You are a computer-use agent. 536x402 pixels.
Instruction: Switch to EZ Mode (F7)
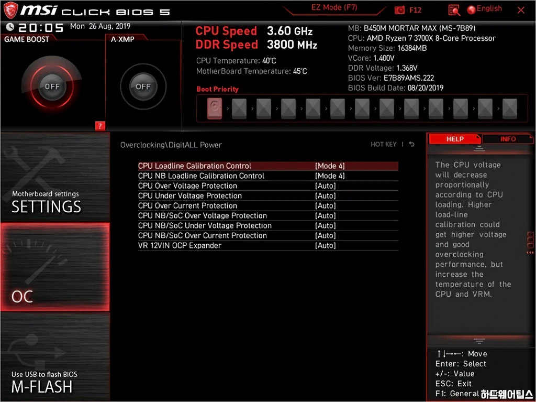[334, 7]
